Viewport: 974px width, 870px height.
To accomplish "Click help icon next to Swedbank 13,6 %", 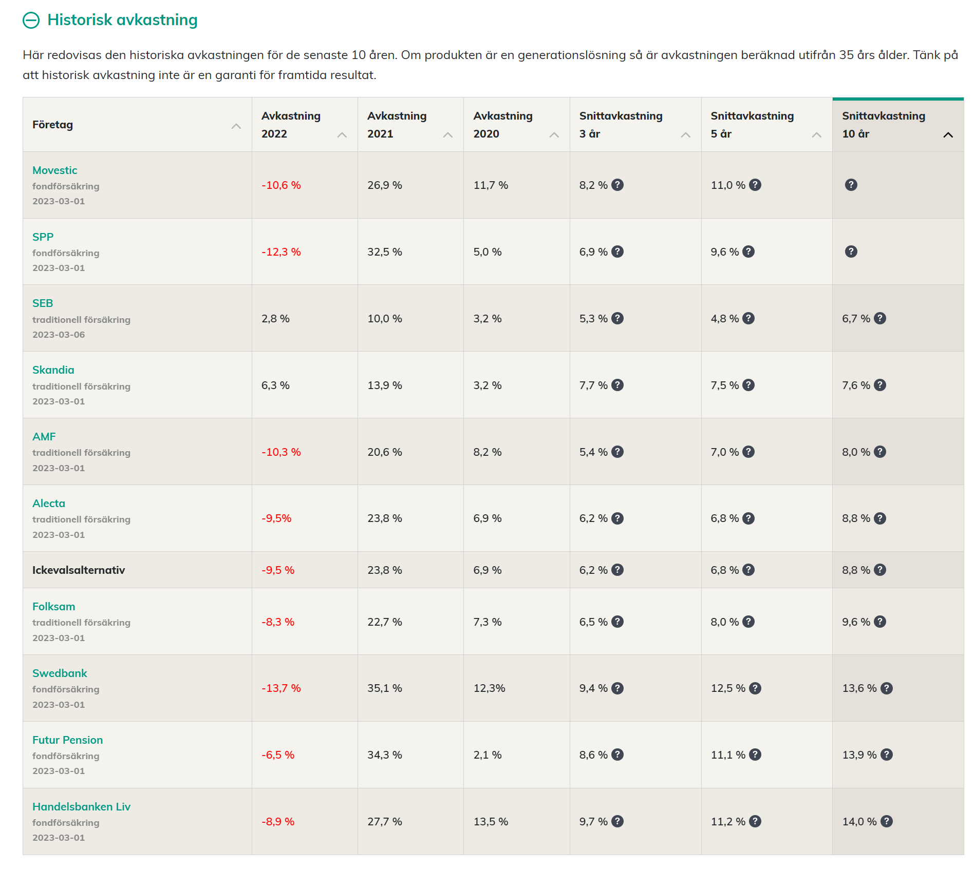I will click(886, 688).
